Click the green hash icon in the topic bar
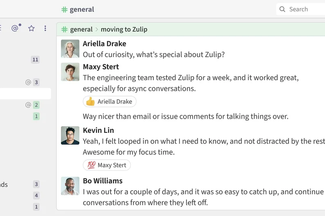 (64, 29)
